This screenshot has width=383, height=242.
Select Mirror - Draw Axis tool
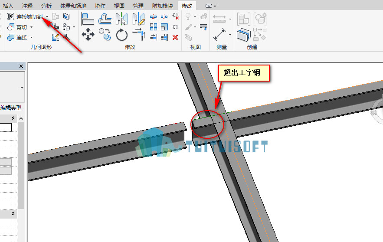(x=138, y=19)
